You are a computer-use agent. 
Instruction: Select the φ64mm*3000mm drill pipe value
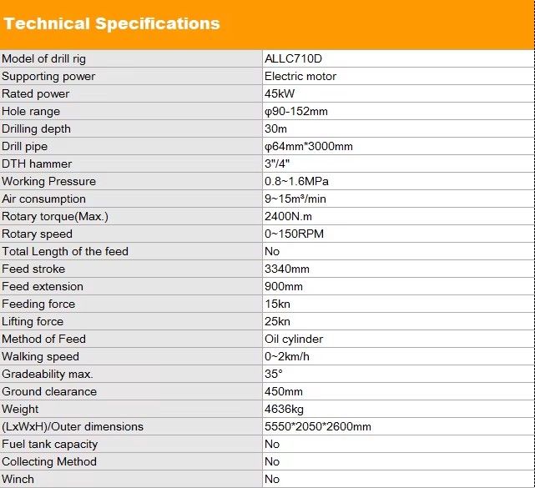point(309,147)
